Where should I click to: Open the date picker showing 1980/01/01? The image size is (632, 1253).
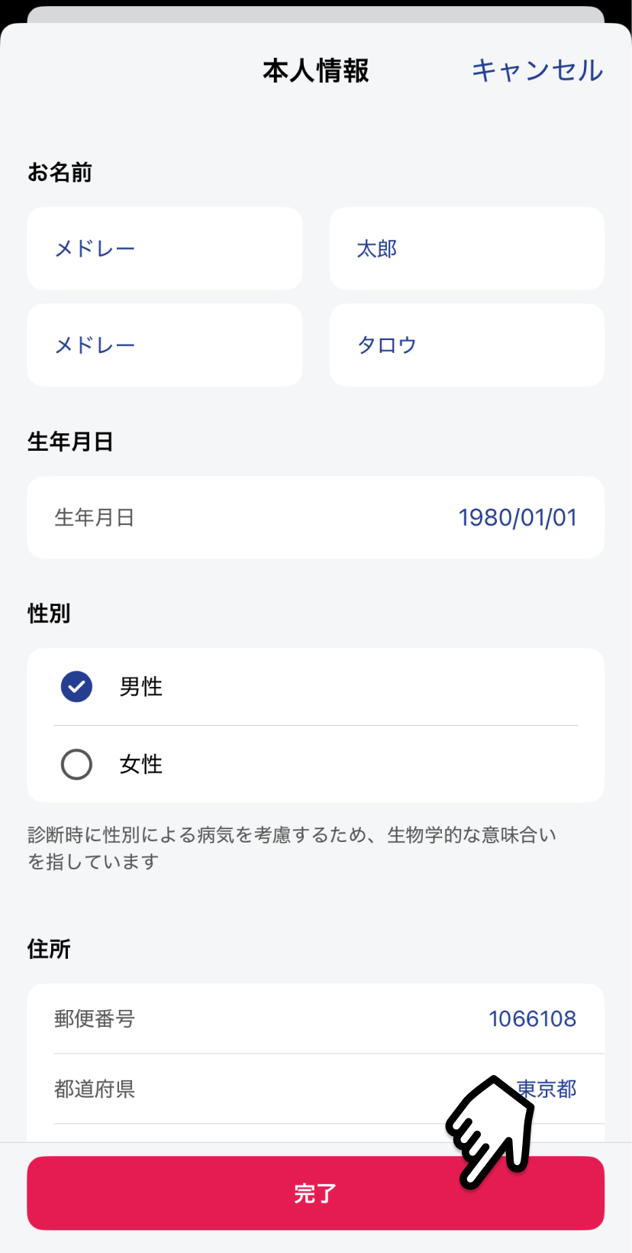pos(517,517)
